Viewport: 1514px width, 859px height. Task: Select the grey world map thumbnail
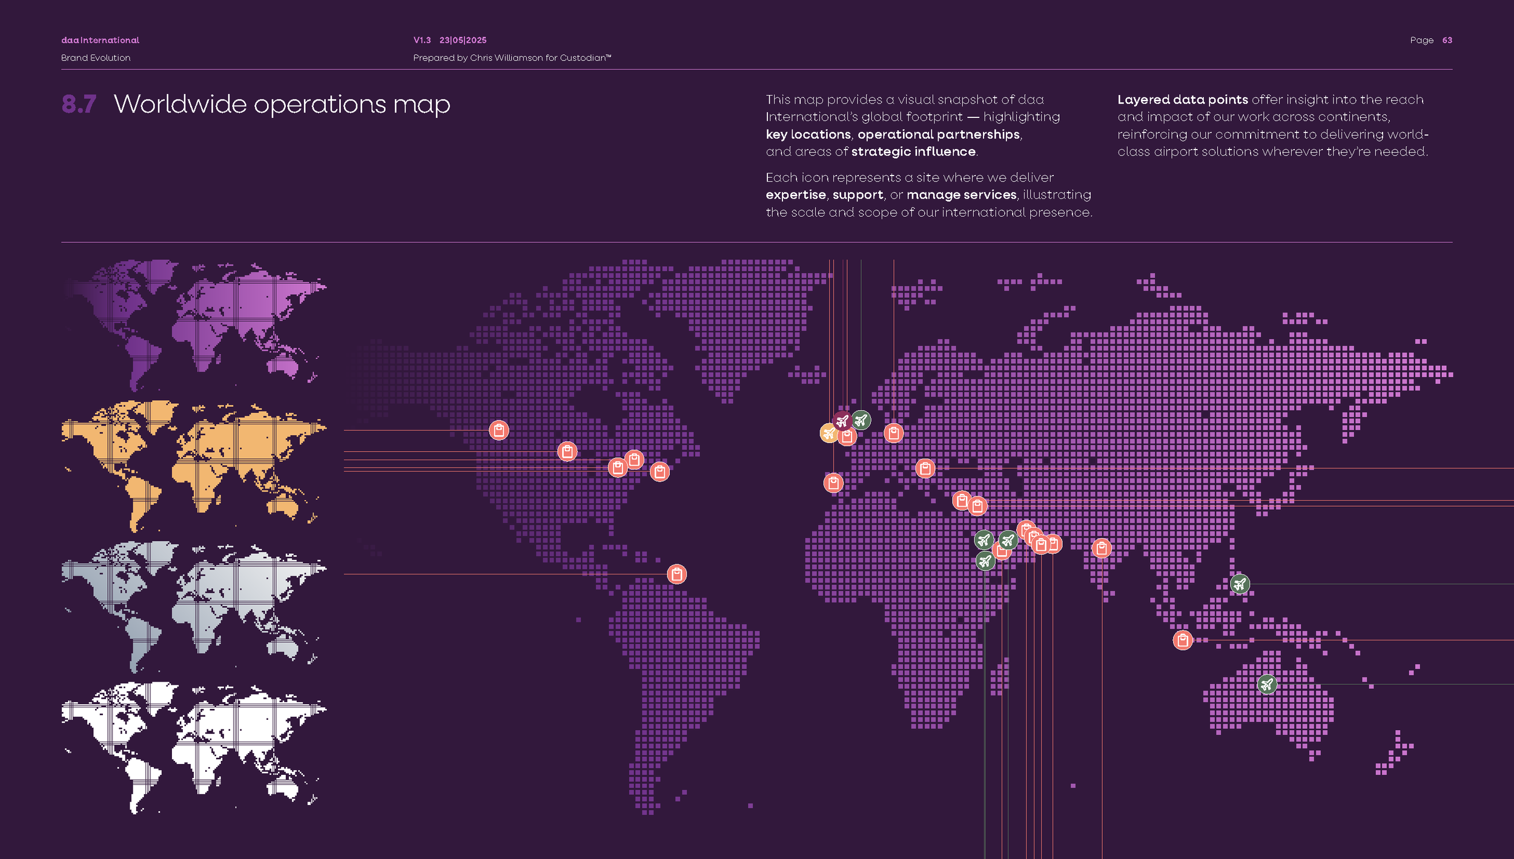[x=194, y=607]
